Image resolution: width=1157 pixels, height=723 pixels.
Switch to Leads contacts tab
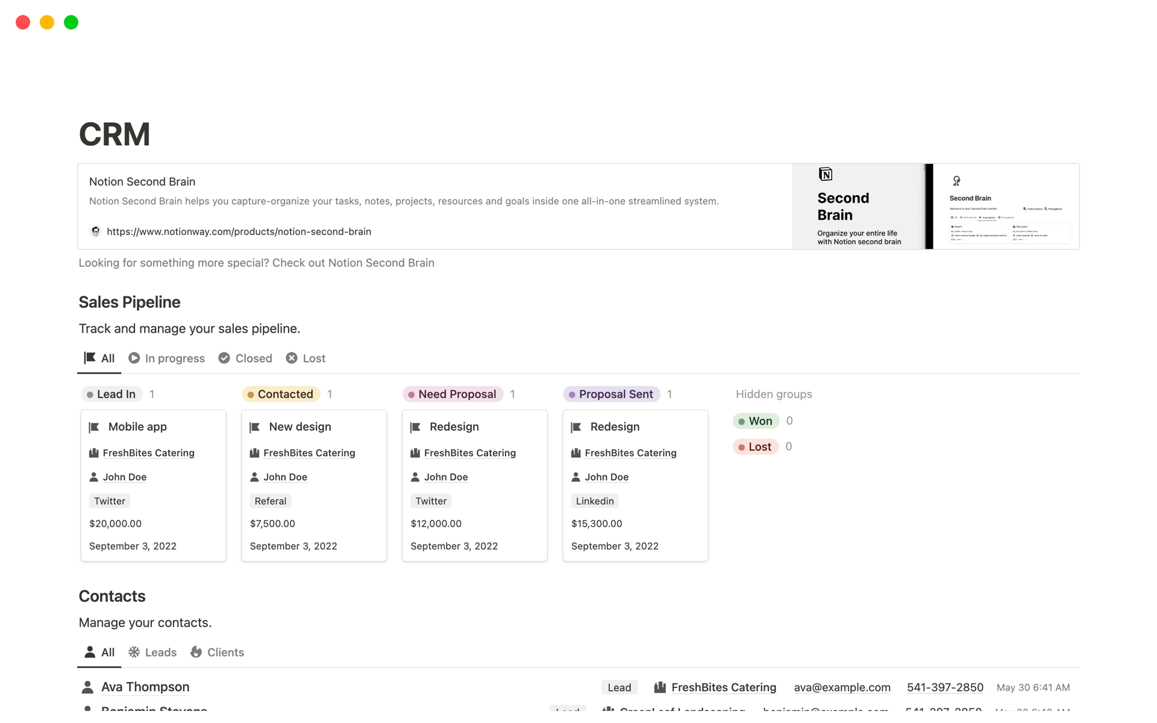pos(161,651)
